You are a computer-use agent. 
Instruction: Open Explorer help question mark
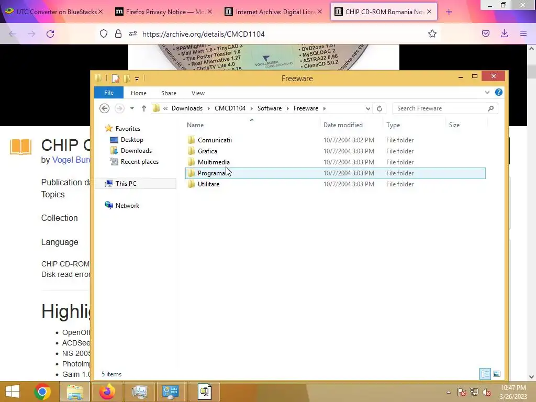498,92
